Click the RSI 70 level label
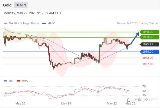The width and height of the screenshot is (160, 108). pyautogui.click(x=144, y=87)
